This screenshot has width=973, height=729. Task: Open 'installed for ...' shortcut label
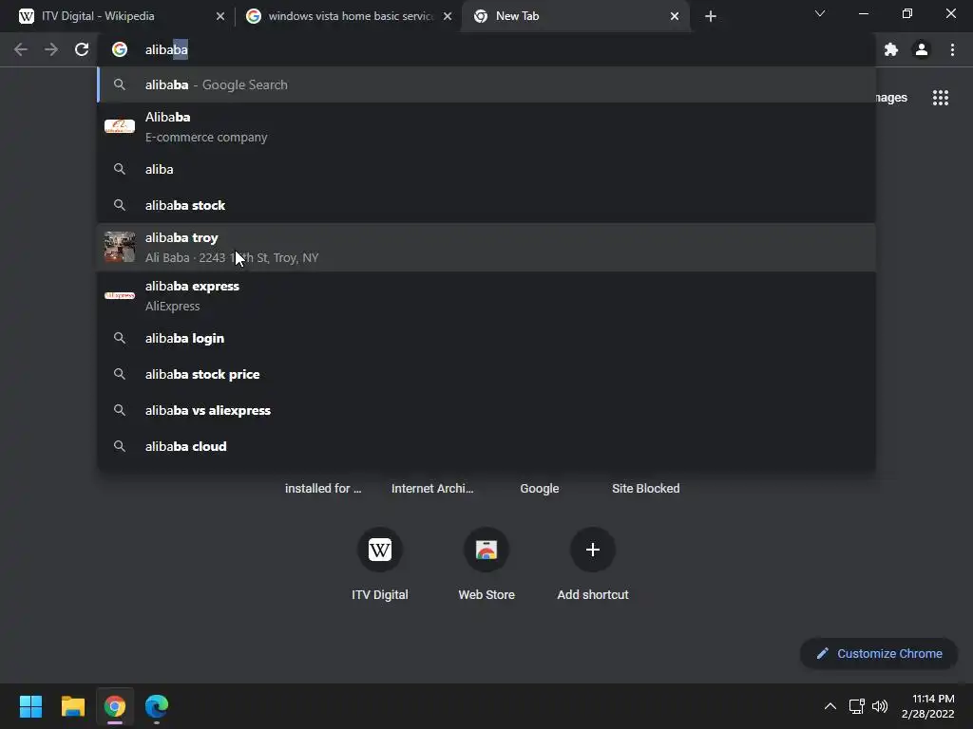(323, 489)
